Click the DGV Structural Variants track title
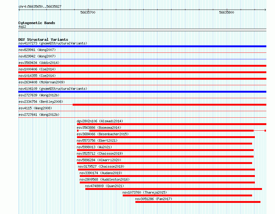Screen dimensions: 275x214 coord(43,40)
